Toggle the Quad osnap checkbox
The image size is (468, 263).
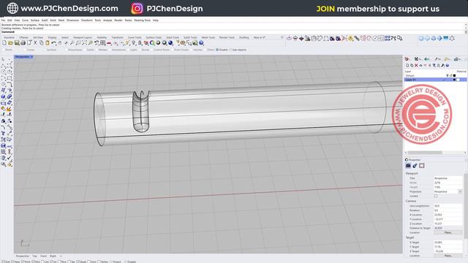coord(78,262)
